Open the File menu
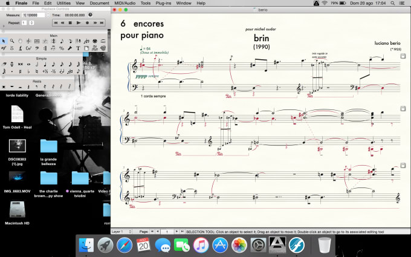This screenshot has width=411, height=257. 36,3
